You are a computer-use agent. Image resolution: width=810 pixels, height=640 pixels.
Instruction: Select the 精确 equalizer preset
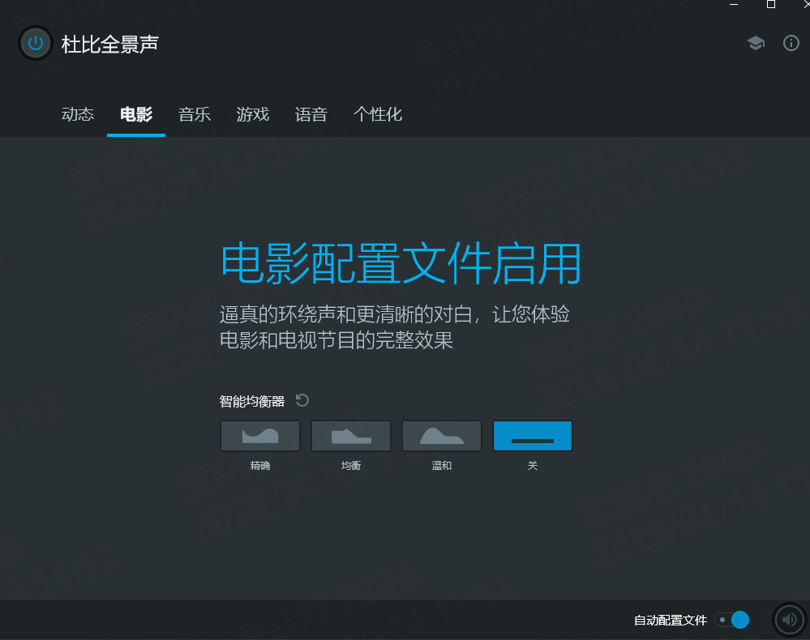[x=260, y=436]
